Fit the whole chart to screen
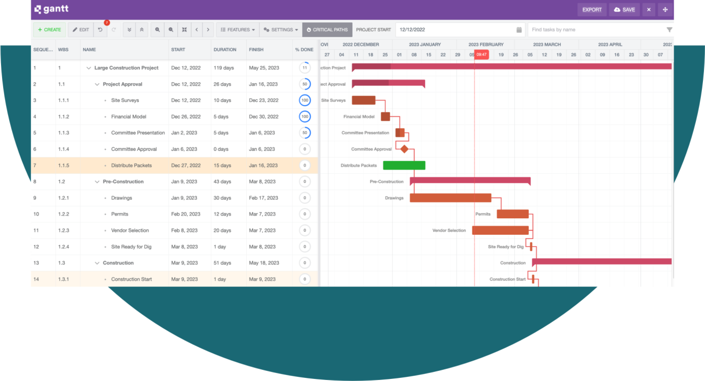705x381 pixels. point(184,29)
